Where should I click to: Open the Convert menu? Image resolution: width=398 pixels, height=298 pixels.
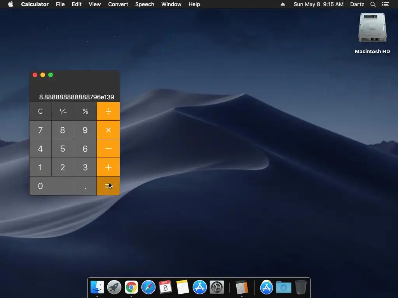pyautogui.click(x=118, y=4)
